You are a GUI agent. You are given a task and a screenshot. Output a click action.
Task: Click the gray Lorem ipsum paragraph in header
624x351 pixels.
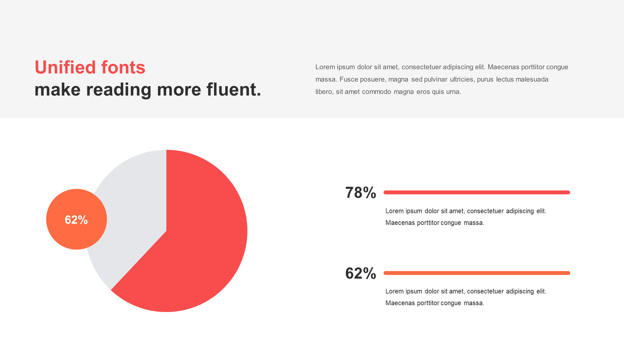[x=442, y=79]
